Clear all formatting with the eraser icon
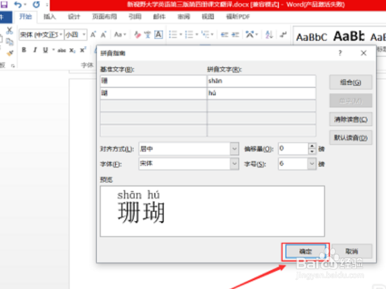 [138, 35]
